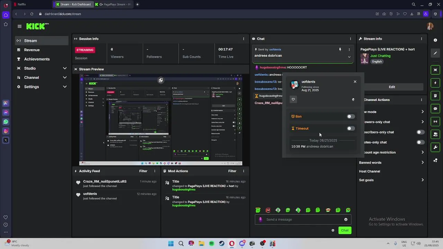Open Chat panel three-dot menu

350,39
